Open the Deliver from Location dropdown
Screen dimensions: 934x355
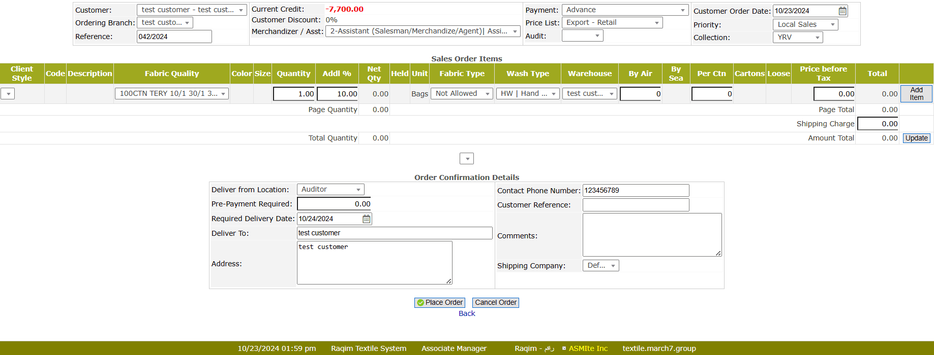click(330, 189)
